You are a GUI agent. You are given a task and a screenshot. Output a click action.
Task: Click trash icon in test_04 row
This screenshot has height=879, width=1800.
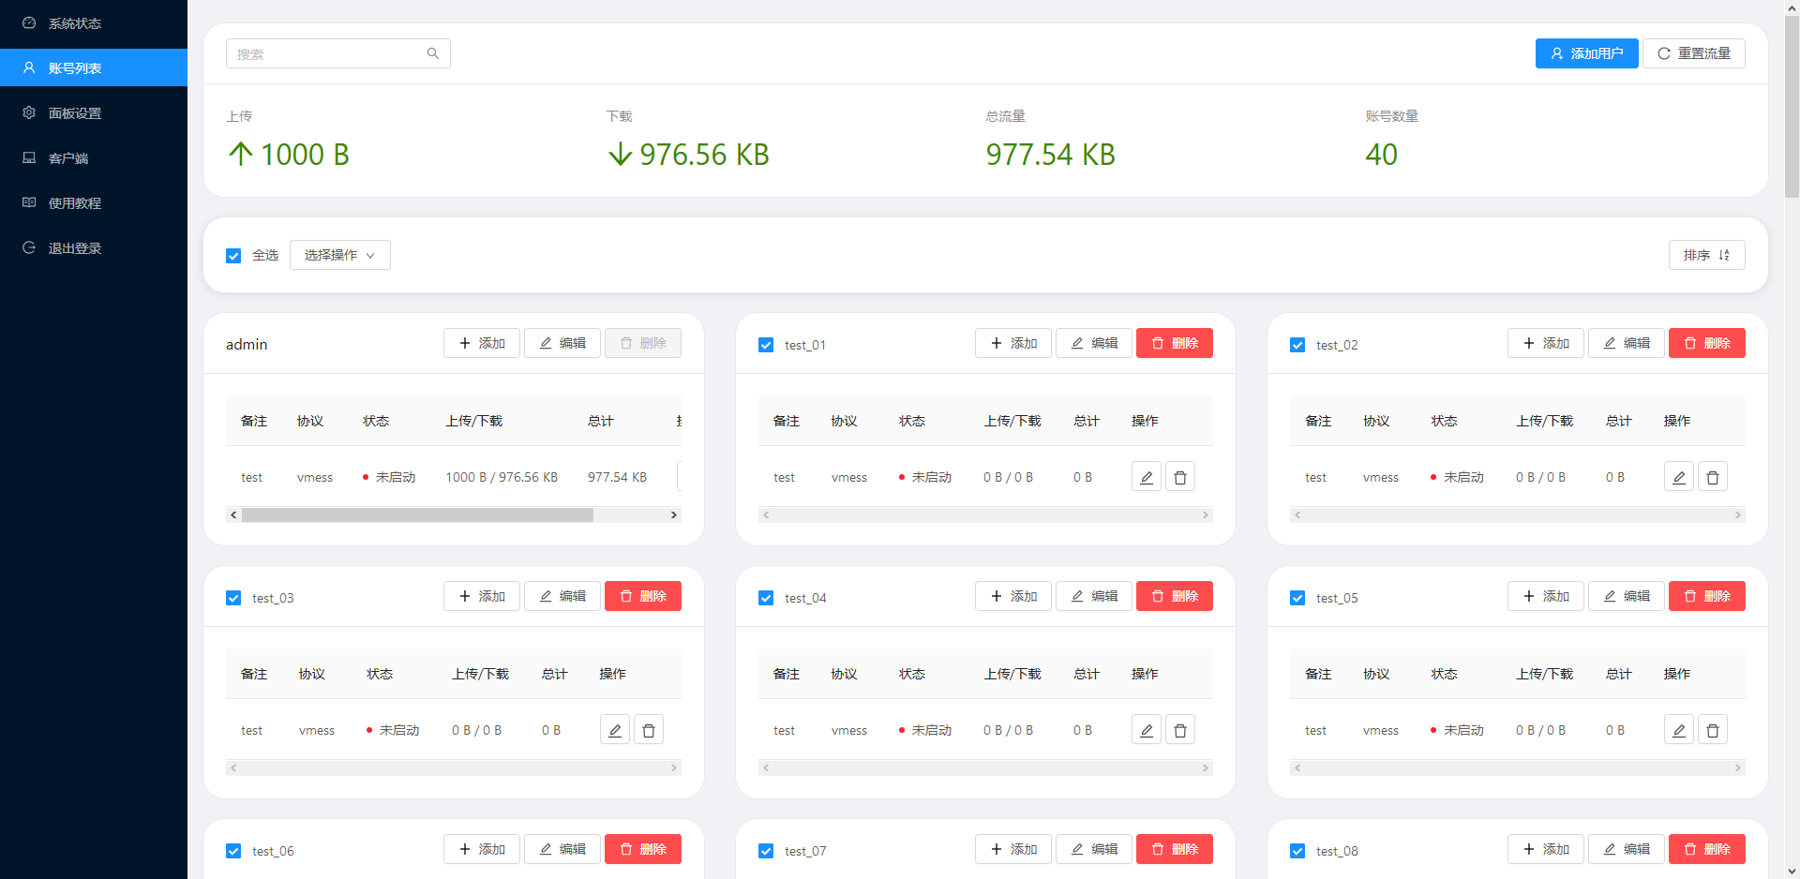(x=1180, y=730)
